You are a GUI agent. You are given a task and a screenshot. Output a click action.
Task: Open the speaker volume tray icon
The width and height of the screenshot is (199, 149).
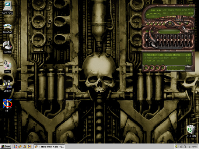click(177, 146)
